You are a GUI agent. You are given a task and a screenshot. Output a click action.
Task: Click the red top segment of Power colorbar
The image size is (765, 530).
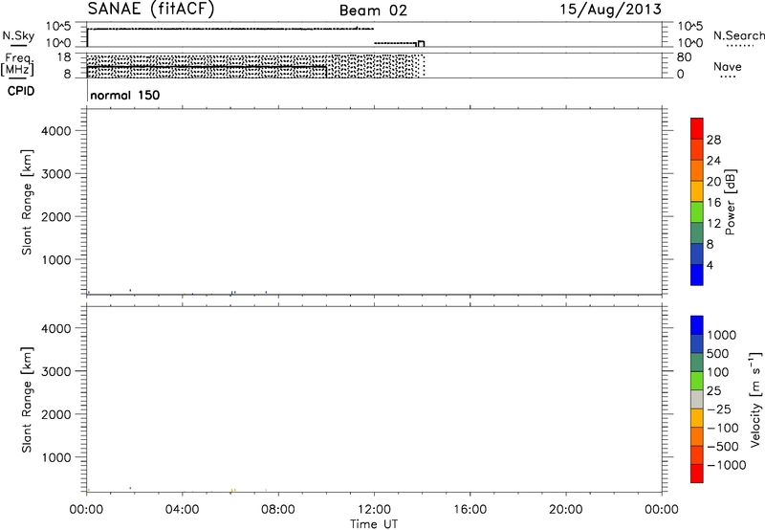tap(697, 128)
